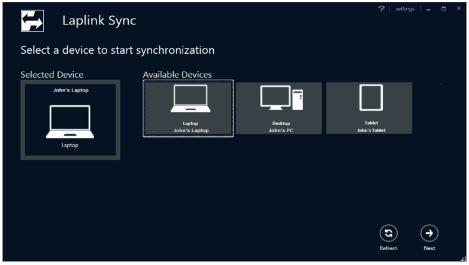Click 'John's PC' label text
Image resolution: width=469 pixels, height=265 pixels.
(x=280, y=130)
